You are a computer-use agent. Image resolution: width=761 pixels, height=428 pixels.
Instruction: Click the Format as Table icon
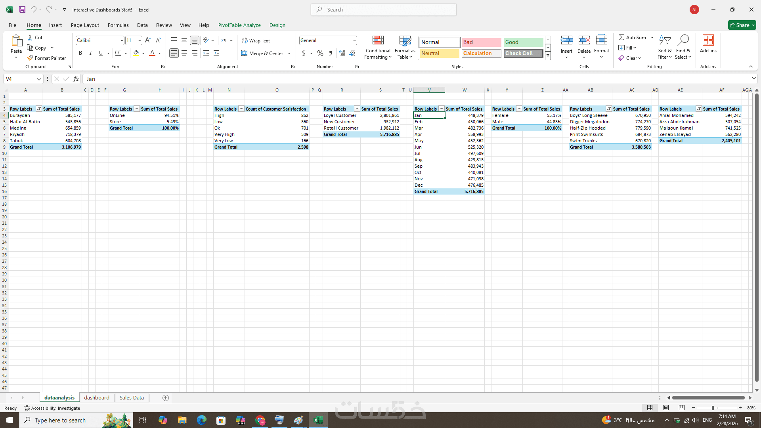click(405, 41)
